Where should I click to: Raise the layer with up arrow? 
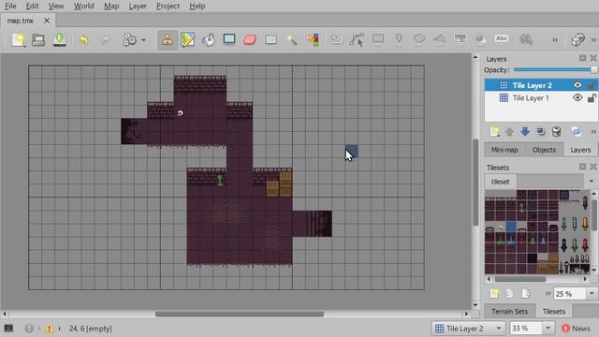pos(509,132)
